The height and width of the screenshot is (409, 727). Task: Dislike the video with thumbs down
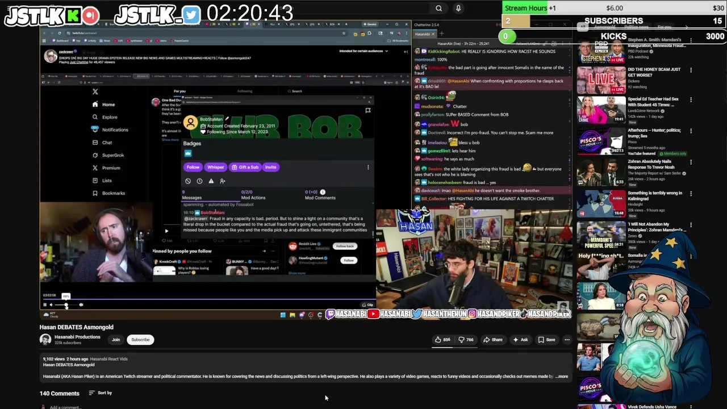pyautogui.click(x=466, y=340)
